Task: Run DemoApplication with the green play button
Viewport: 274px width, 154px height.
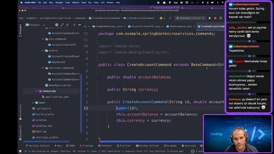Action: tap(210, 18)
